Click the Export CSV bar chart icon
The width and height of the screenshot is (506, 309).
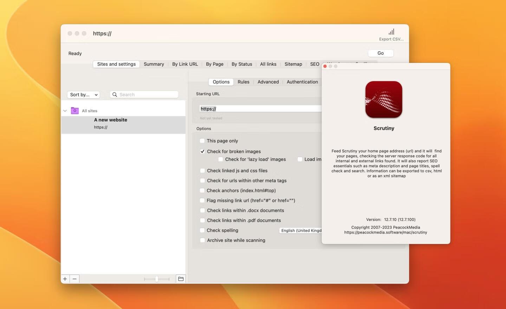pos(391,32)
